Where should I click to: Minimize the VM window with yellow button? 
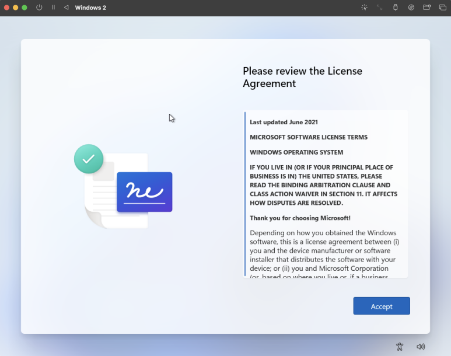[16, 8]
